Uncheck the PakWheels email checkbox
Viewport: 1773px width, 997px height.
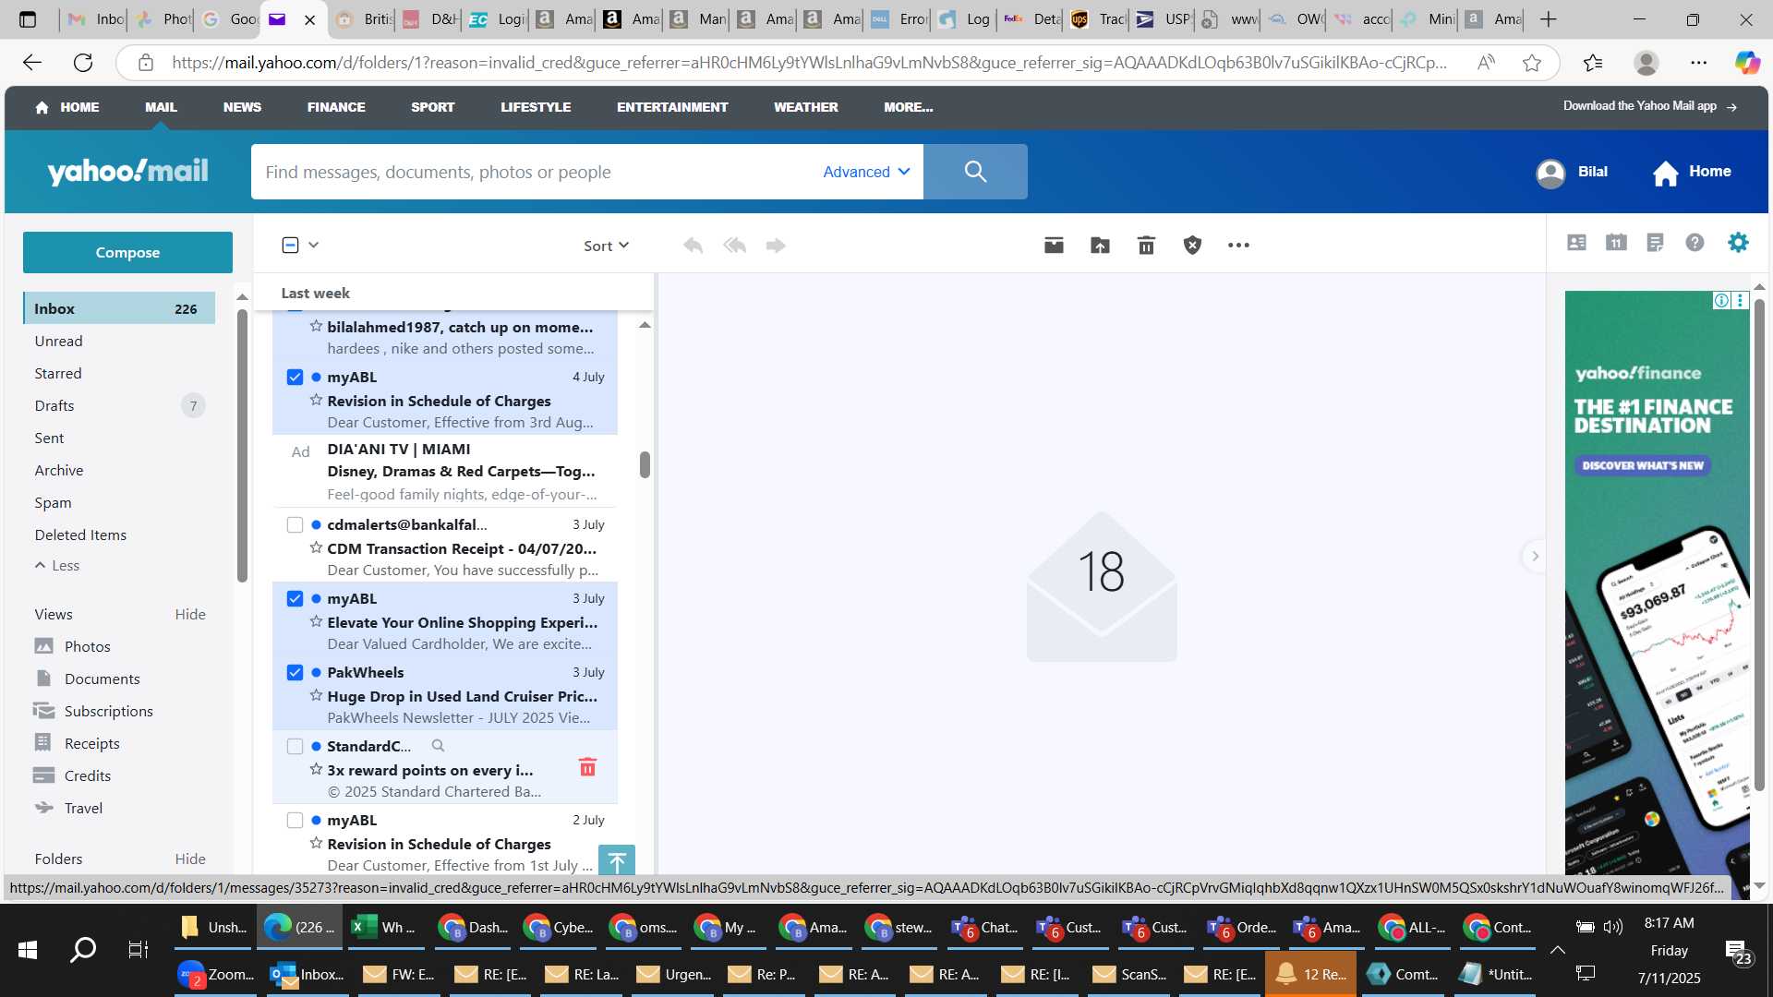point(295,672)
